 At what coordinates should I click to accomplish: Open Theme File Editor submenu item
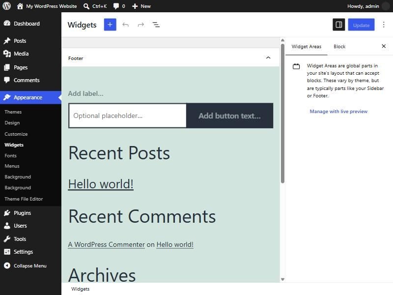click(x=24, y=199)
